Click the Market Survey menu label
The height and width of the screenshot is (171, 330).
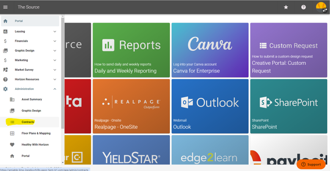click(x=24, y=70)
